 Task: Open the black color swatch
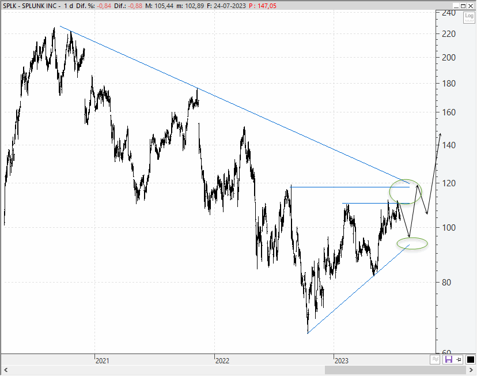coord(470,359)
